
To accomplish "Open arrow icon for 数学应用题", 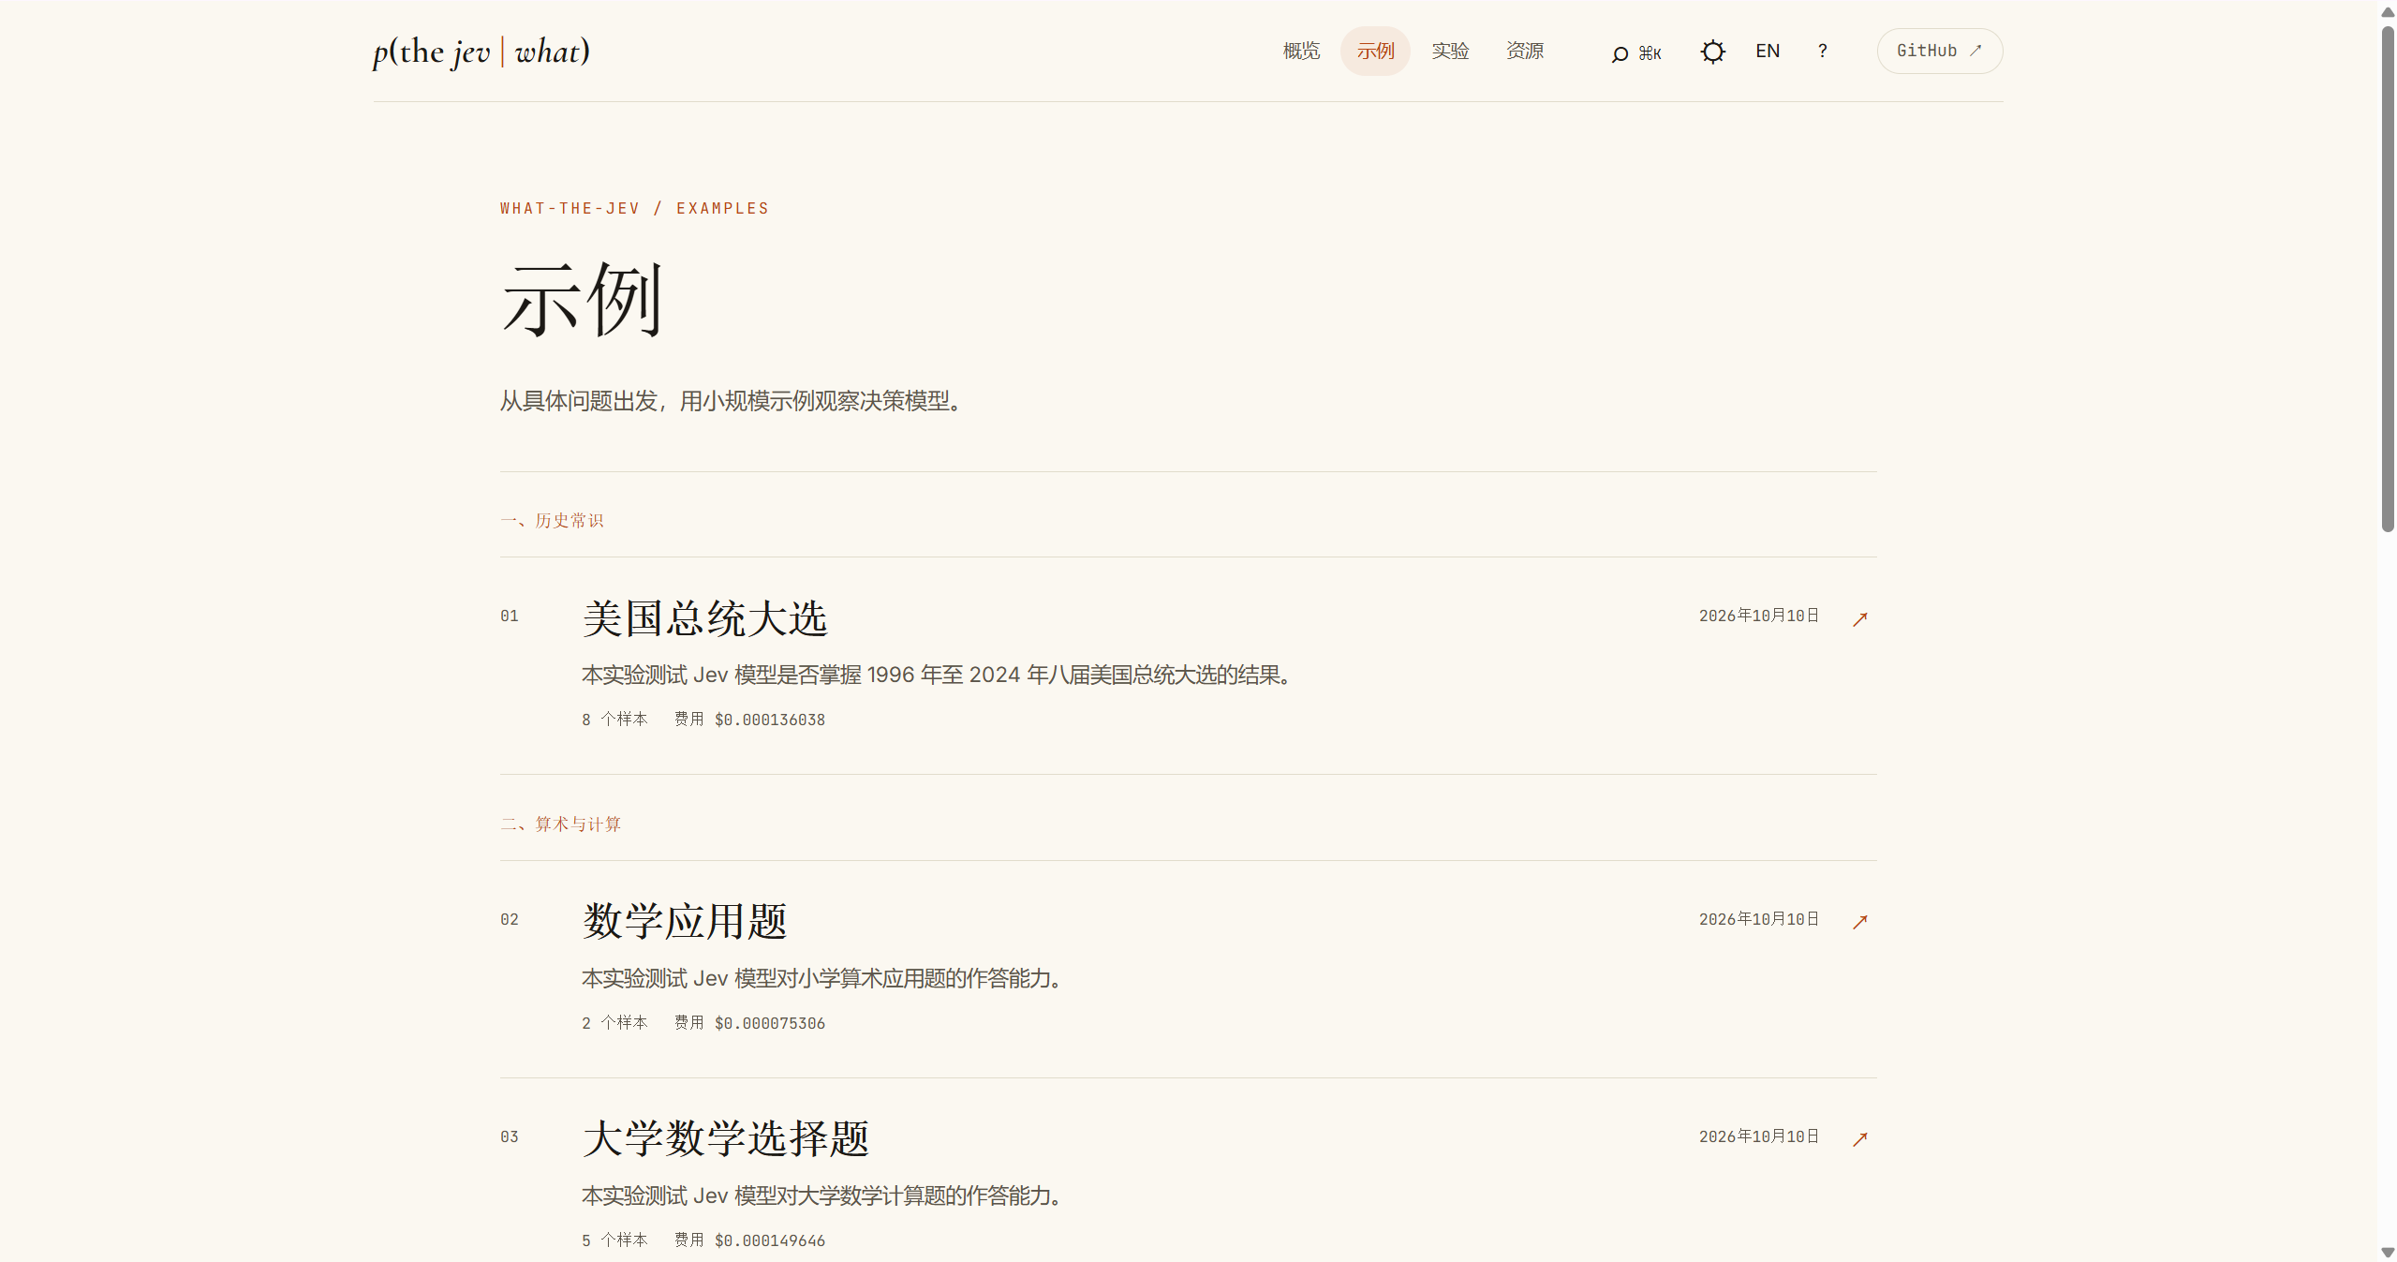I will coord(1860,922).
